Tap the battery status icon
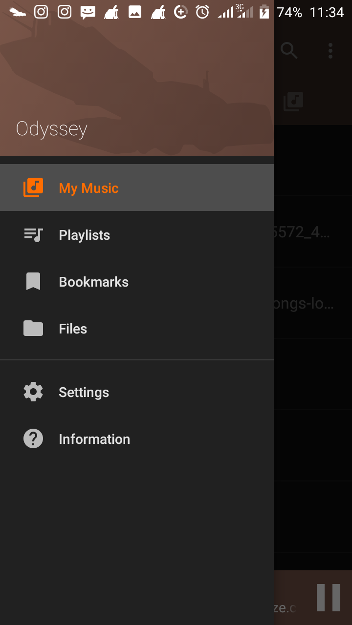This screenshot has height=625, width=352. [264, 12]
